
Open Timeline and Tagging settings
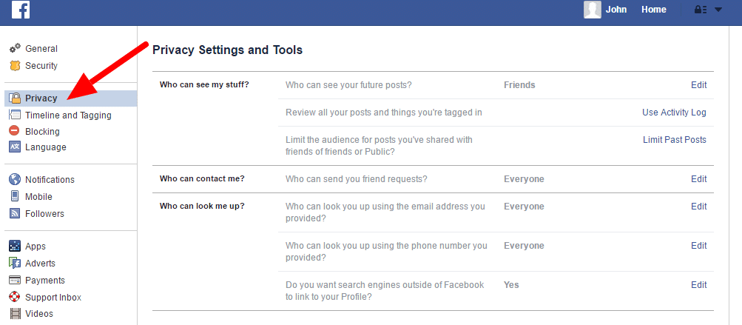tap(68, 115)
